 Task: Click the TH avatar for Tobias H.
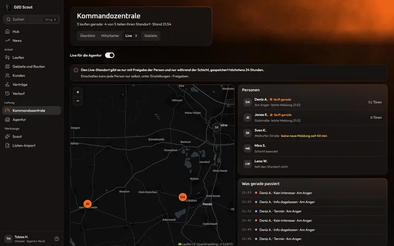pyautogui.click(x=8, y=239)
